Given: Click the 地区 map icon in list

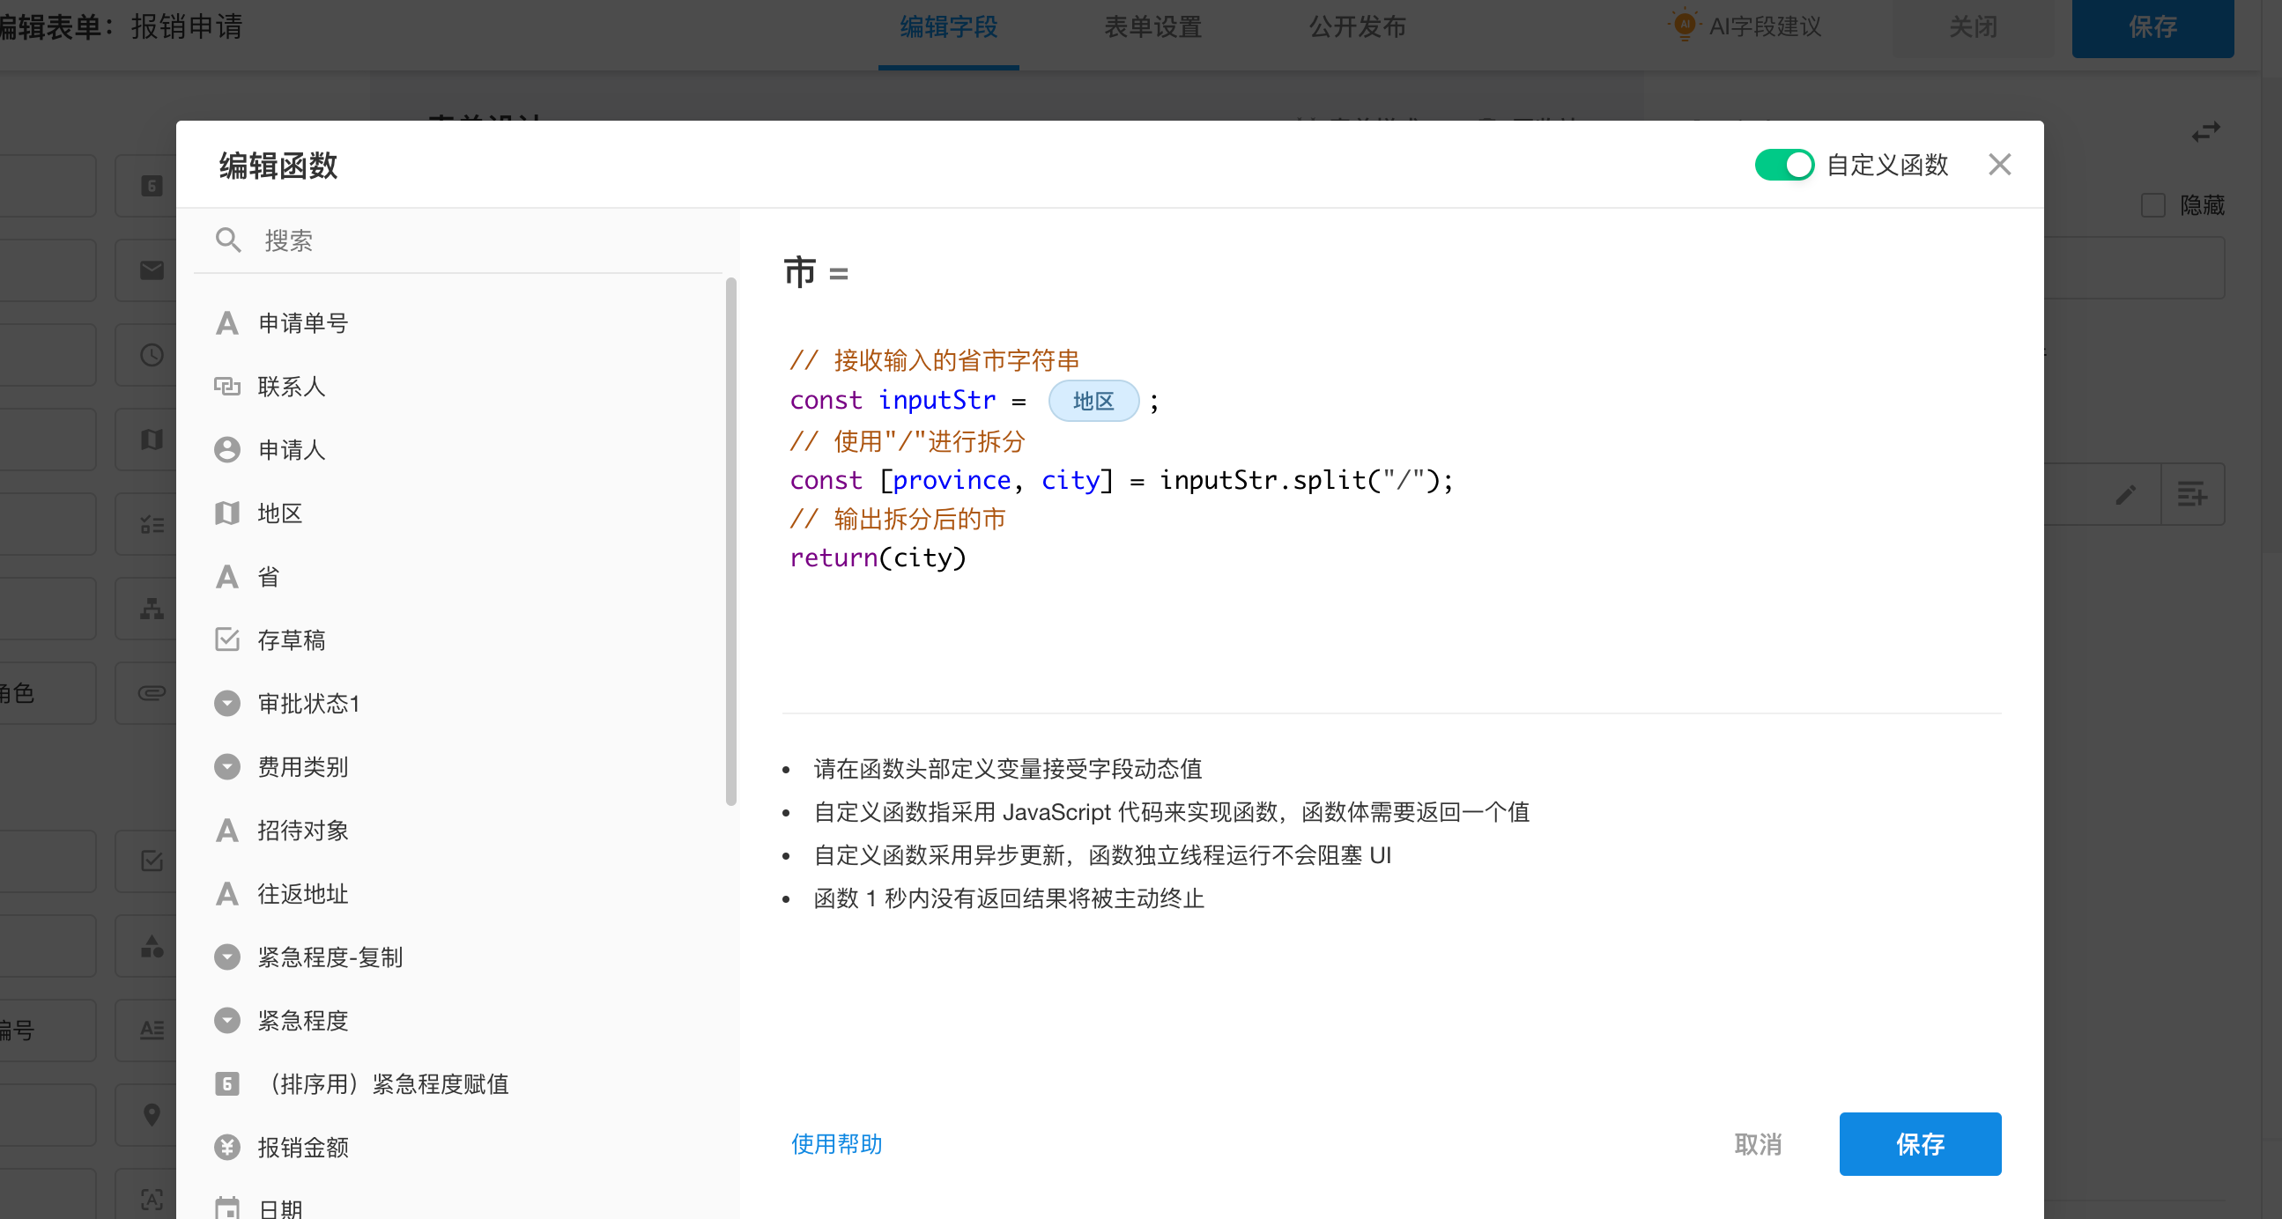Looking at the screenshot, I should (x=226, y=513).
